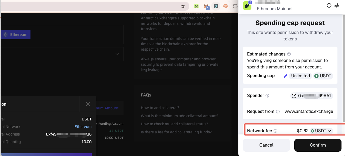Viewport: 345px width, 156px height.
Task: Open FAQ 'How to add collateral?'
Action: (x=160, y=108)
